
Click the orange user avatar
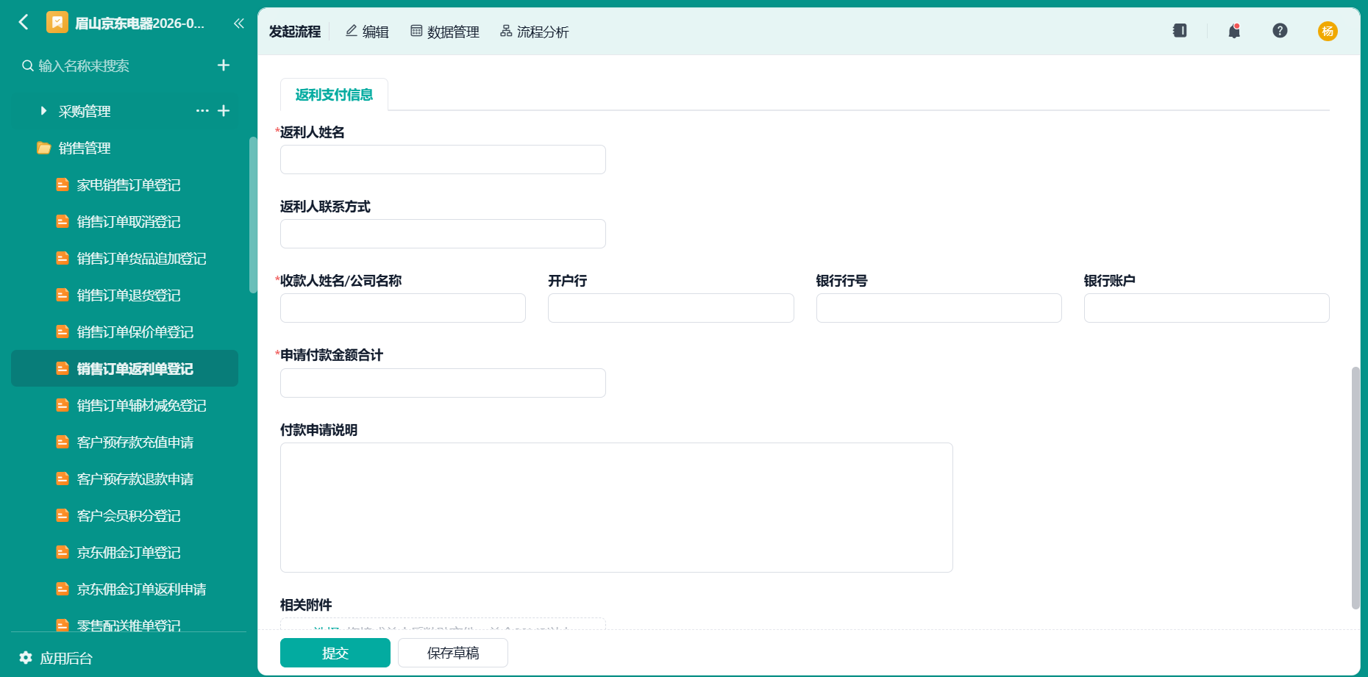1328,31
